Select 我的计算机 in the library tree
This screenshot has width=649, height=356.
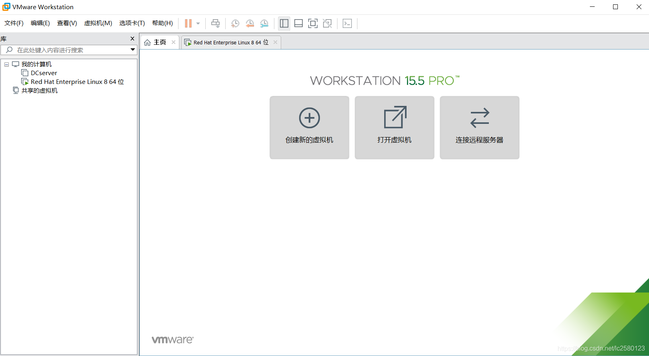[36, 64]
